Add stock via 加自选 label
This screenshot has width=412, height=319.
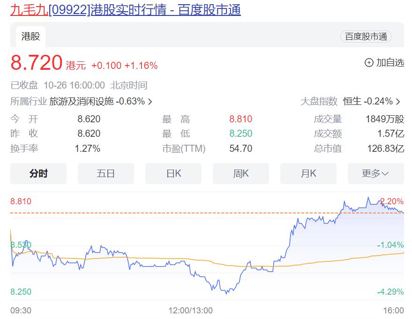[x=390, y=62]
